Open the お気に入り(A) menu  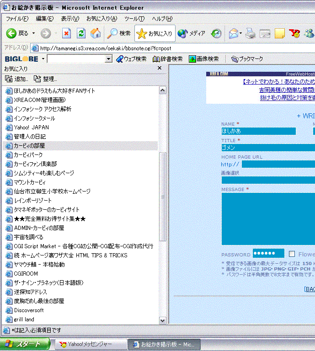click(x=102, y=19)
